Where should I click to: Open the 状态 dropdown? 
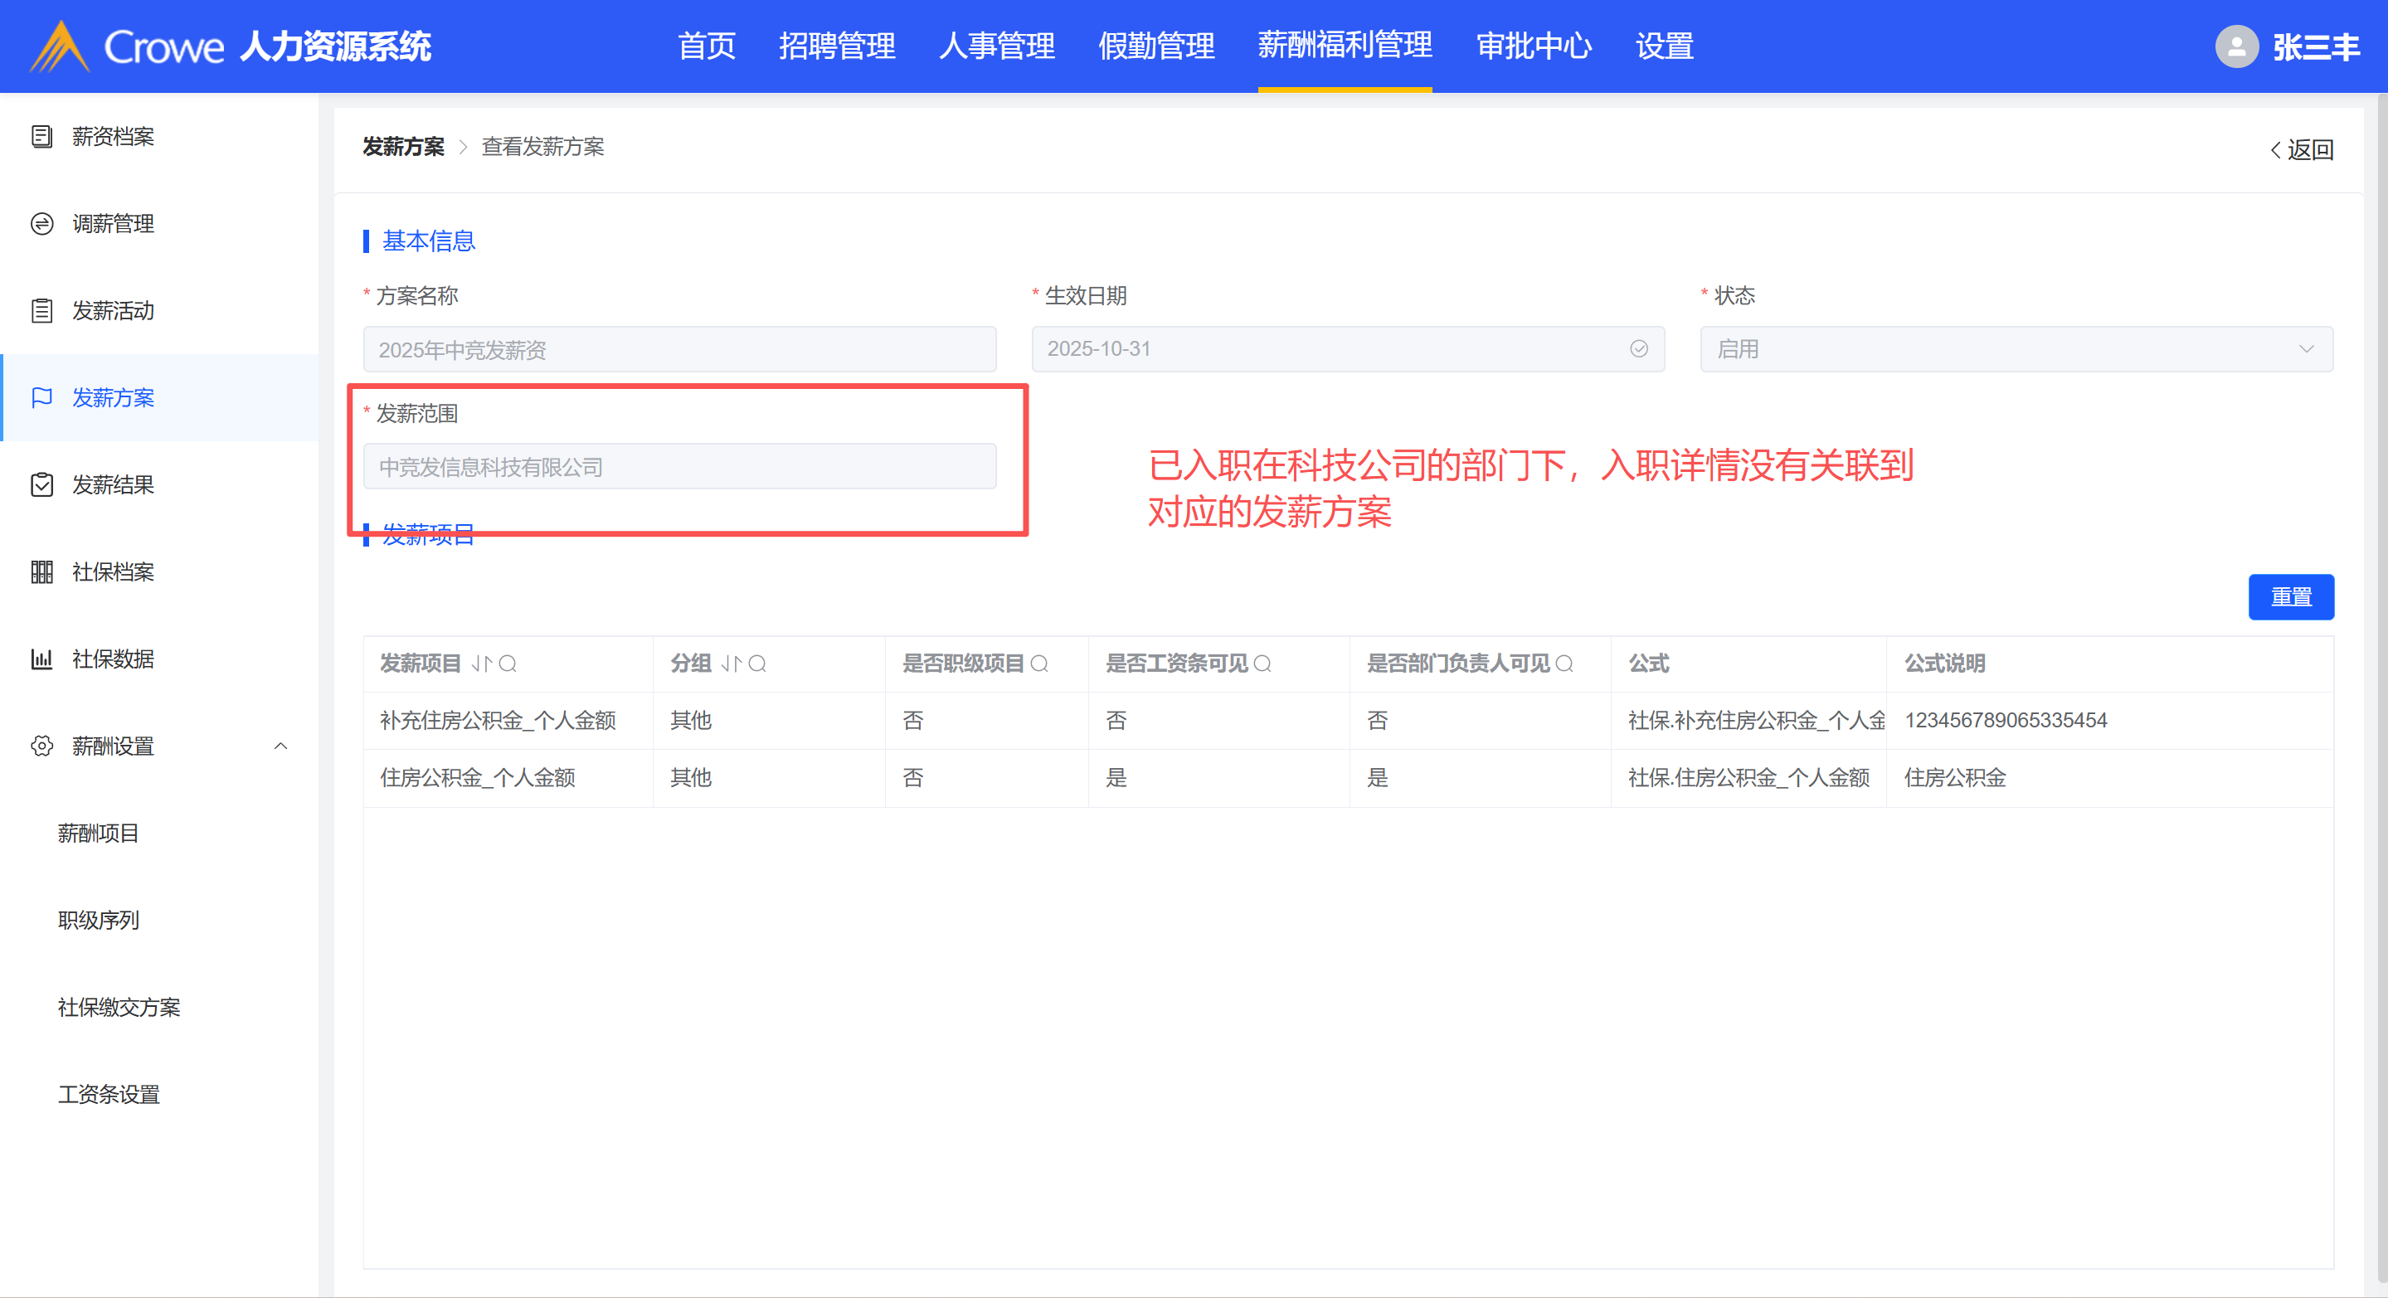(2016, 348)
